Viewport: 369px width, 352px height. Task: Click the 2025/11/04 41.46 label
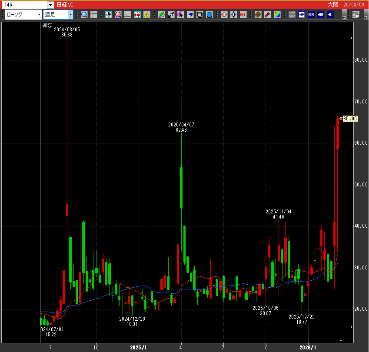279,214
